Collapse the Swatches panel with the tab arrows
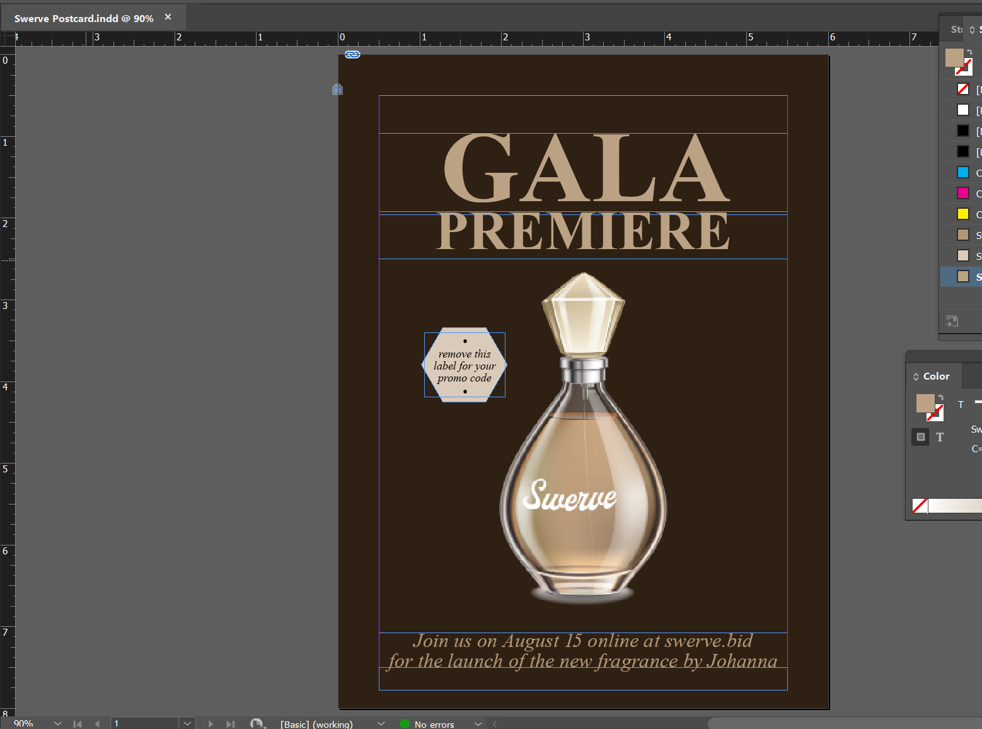Screen dimensions: 982x729 (x=972, y=30)
